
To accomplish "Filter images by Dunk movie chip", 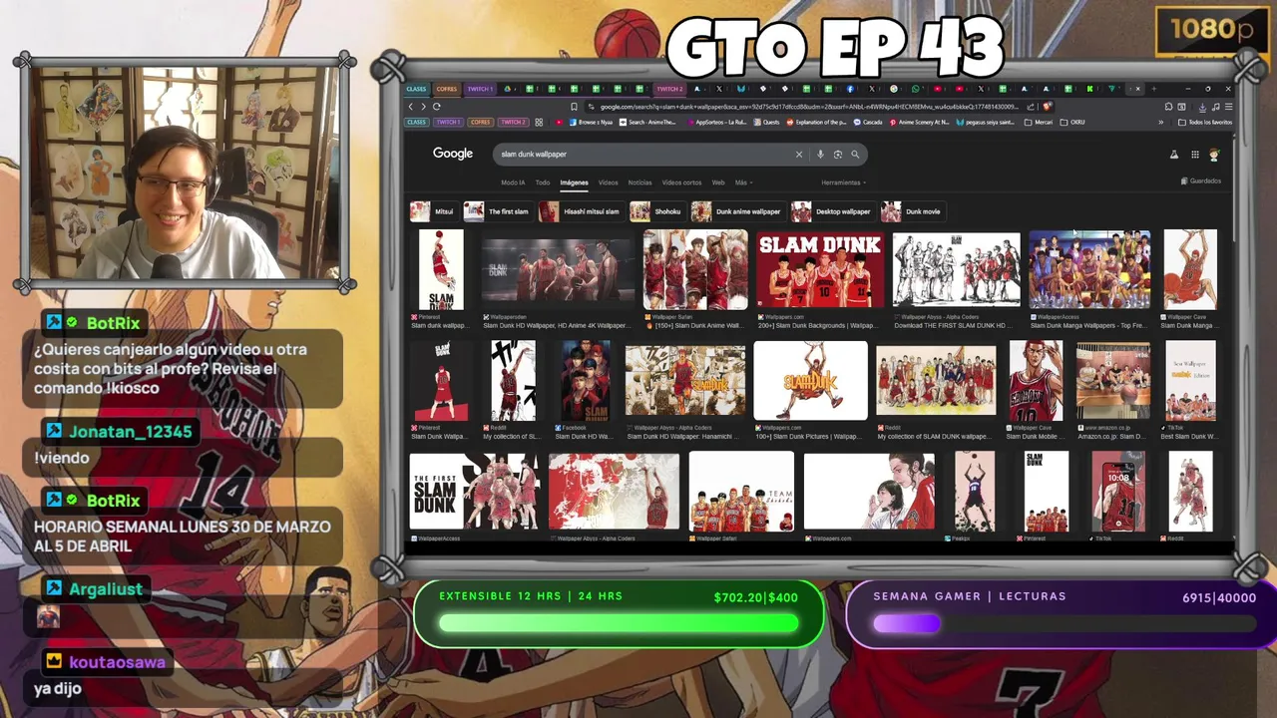I will pos(912,211).
